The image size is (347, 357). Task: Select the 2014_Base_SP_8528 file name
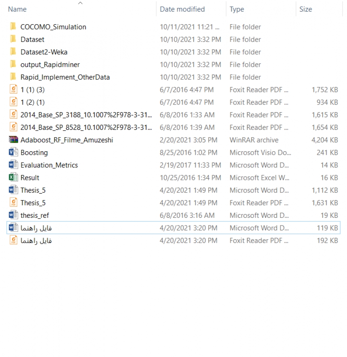[86, 127]
